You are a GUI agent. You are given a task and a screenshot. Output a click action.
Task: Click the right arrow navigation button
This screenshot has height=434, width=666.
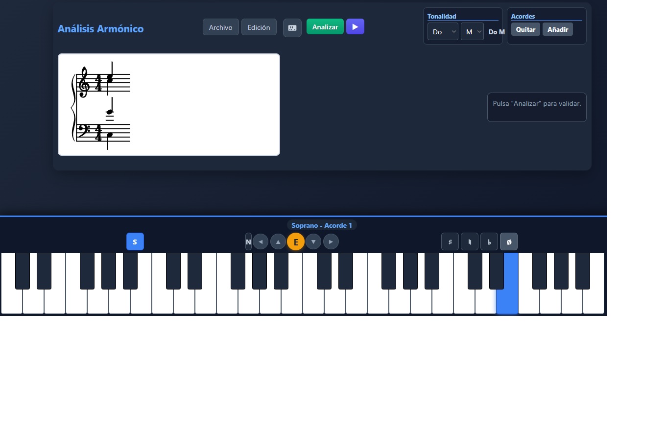coord(331,241)
